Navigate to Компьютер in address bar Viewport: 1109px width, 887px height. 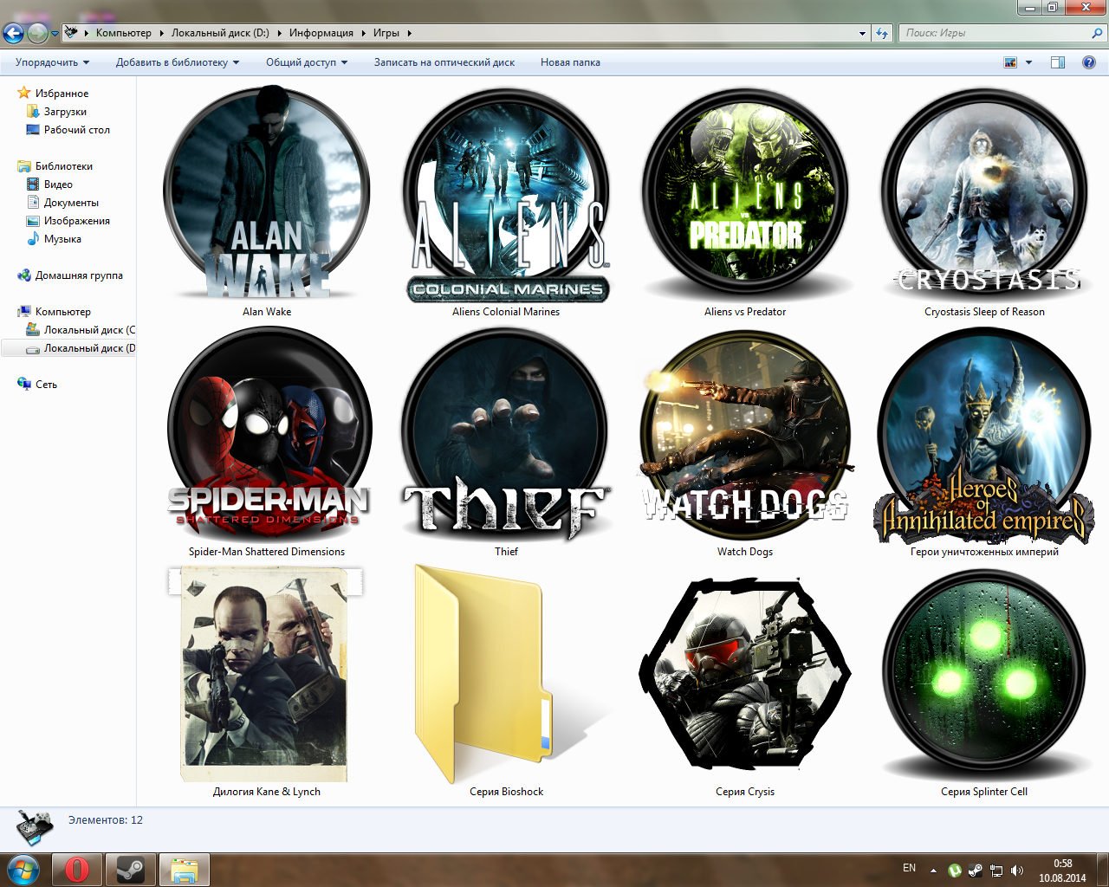(123, 33)
